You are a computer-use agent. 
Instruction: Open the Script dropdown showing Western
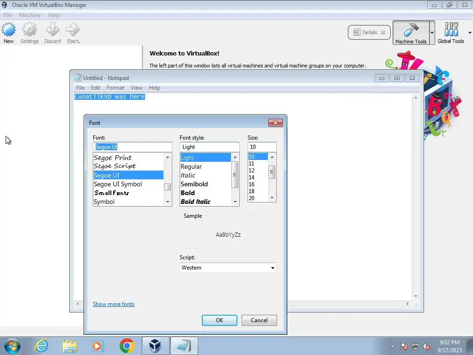click(x=228, y=268)
